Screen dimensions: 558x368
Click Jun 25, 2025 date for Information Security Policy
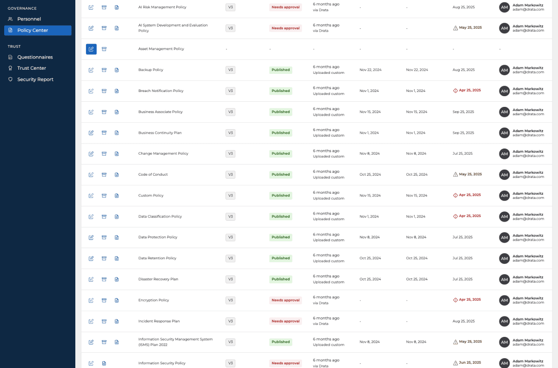(467, 363)
